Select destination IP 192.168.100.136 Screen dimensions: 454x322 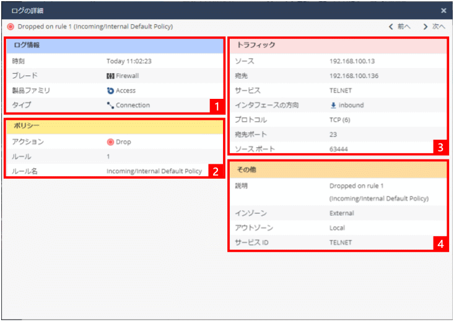[x=354, y=76]
